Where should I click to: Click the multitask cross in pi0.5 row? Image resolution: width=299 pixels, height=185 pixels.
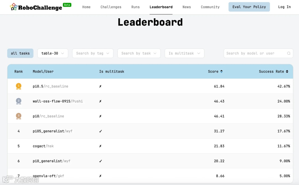point(100,86)
